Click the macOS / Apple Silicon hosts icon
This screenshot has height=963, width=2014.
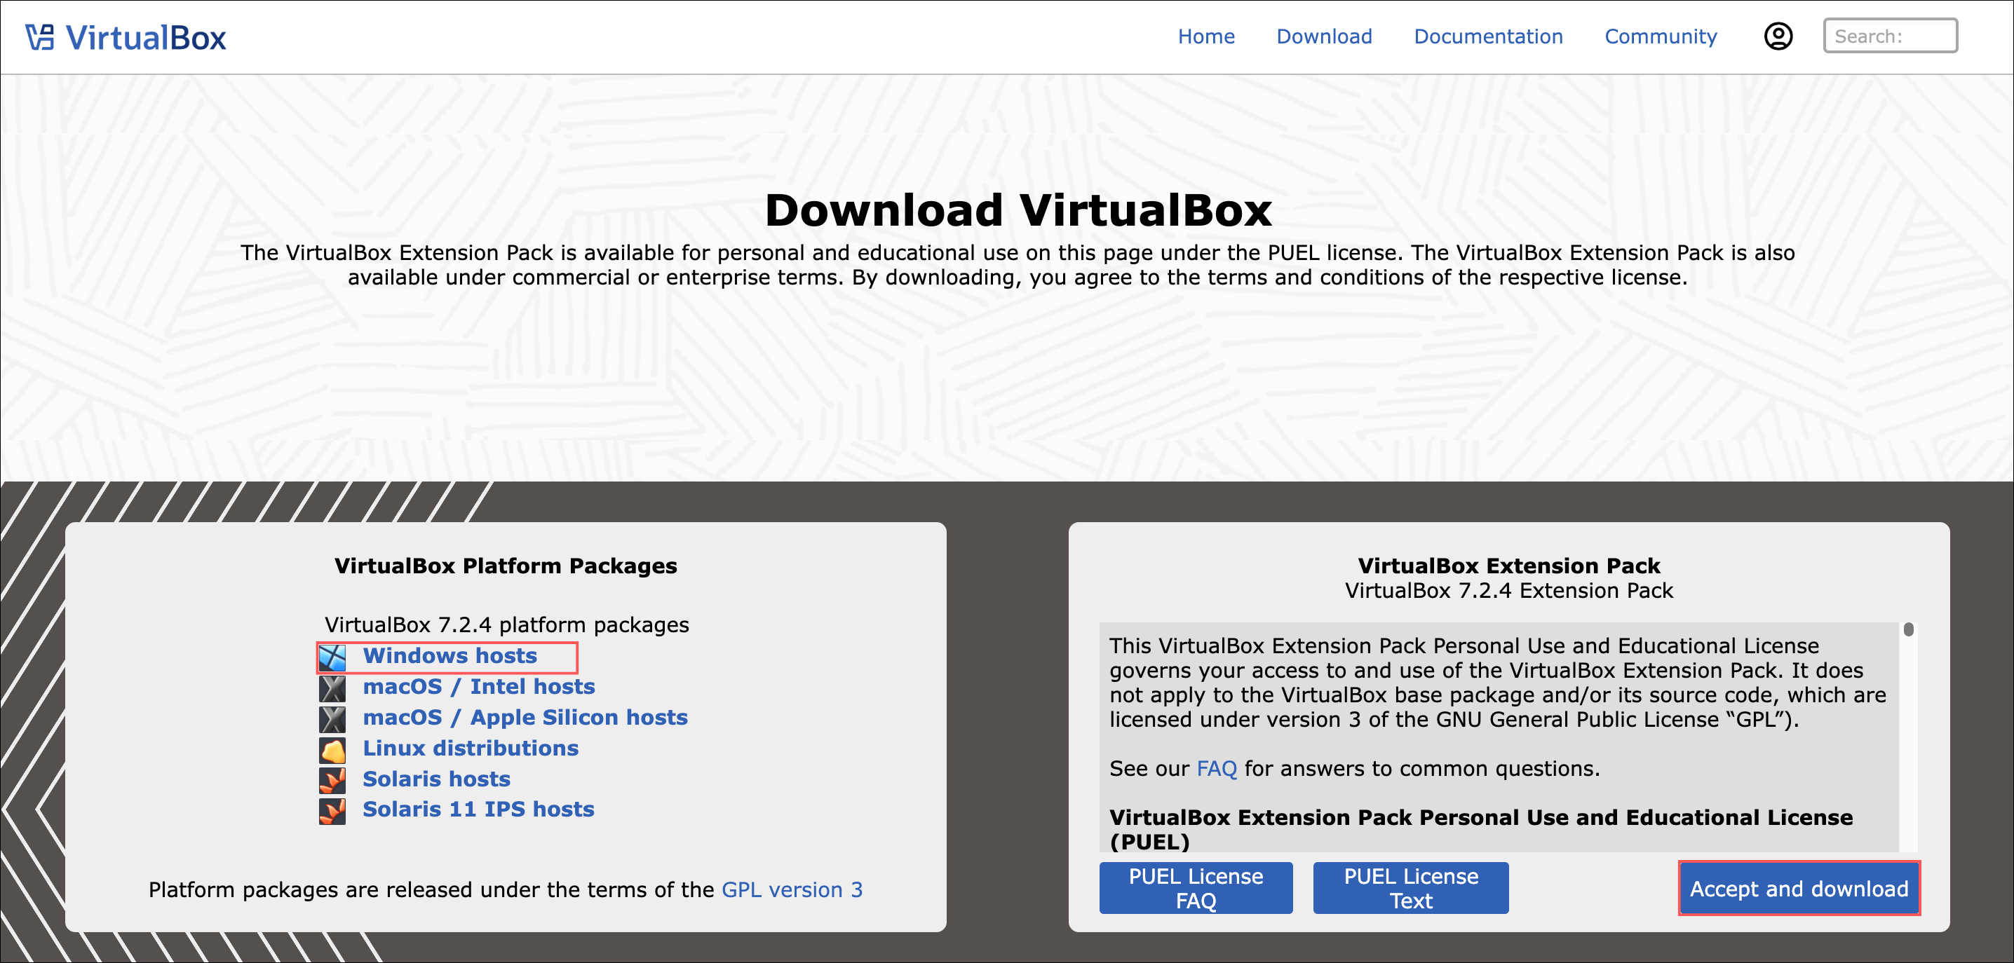coord(332,719)
